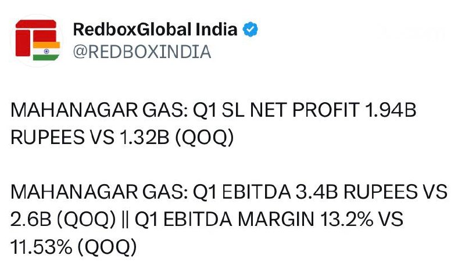The height and width of the screenshot is (266, 465).
Task: Select the Q1 SL net profit paragraph
Action: 213,124
